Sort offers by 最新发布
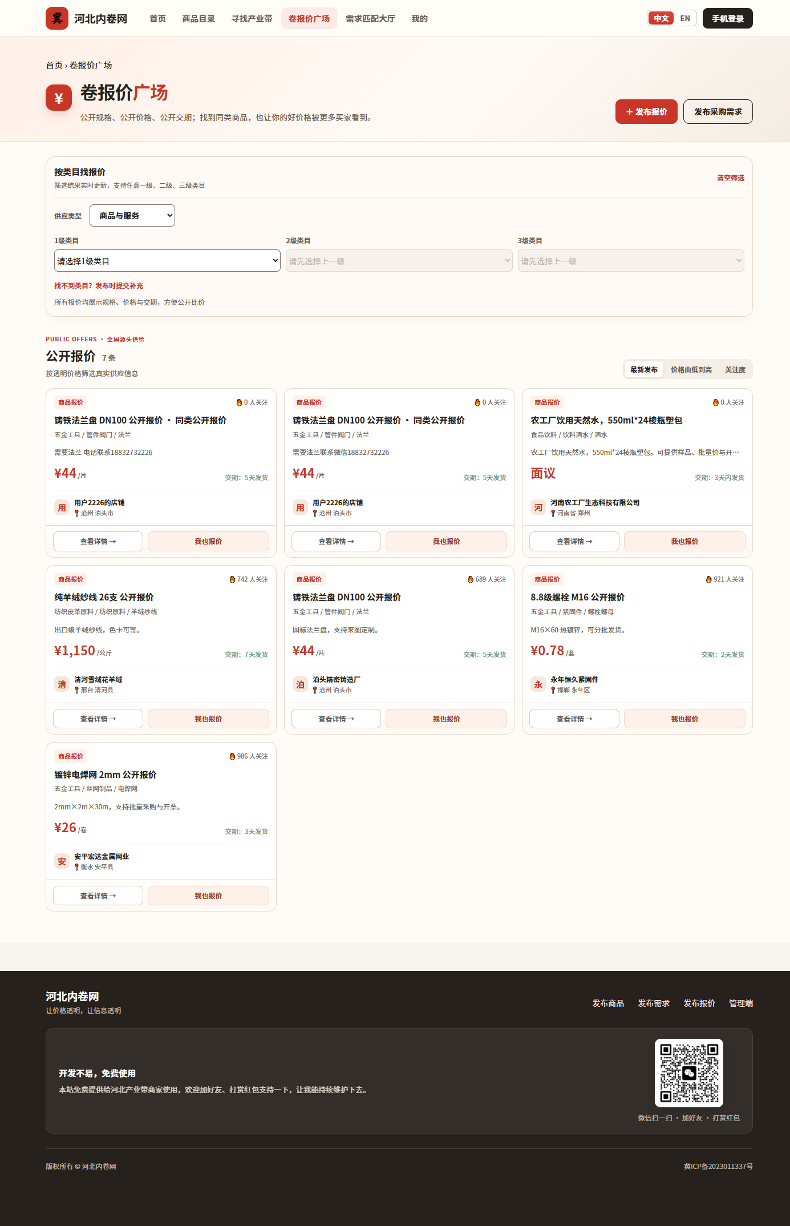This screenshot has width=790, height=1226. (x=644, y=369)
